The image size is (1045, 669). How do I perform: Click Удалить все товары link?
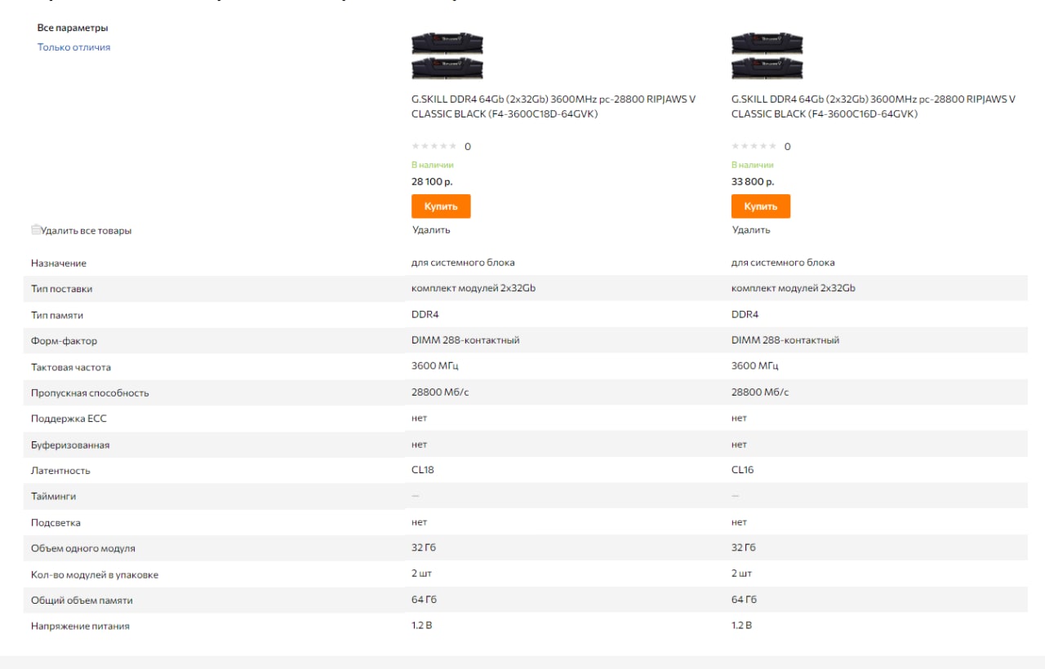[87, 231]
